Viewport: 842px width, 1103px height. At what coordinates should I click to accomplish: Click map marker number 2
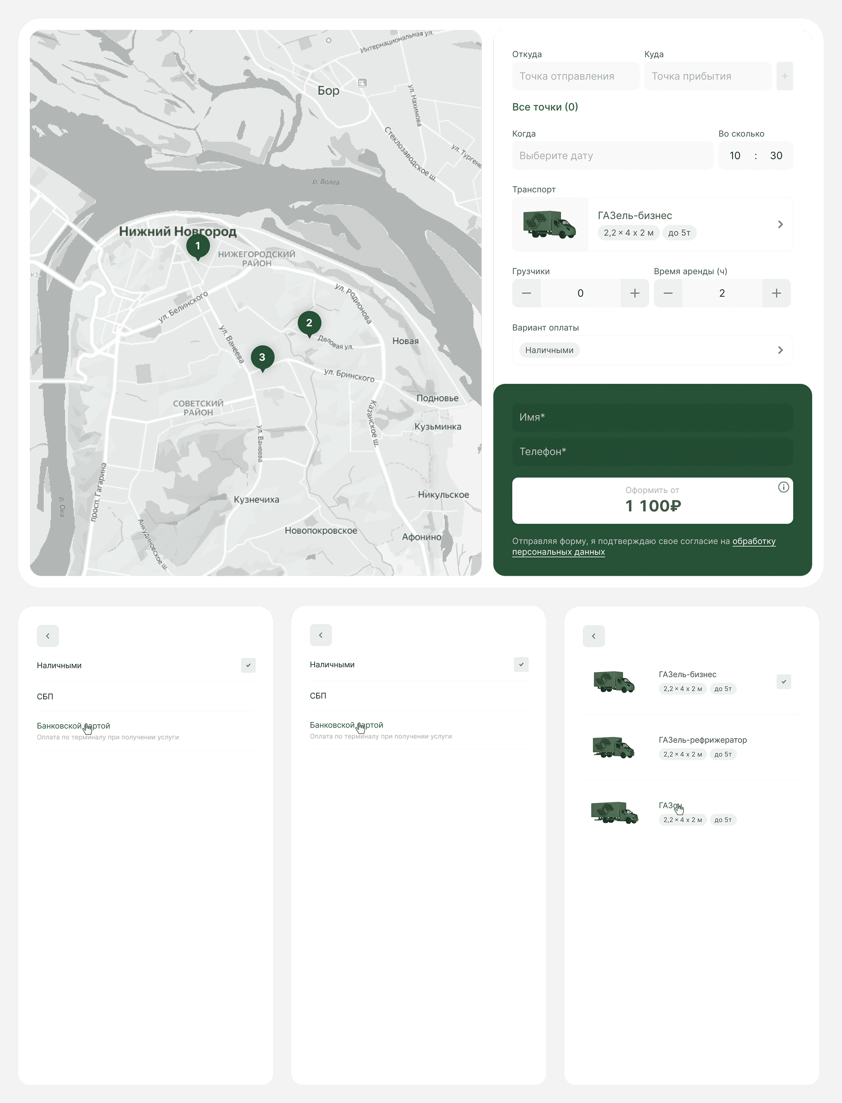(x=309, y=323)
